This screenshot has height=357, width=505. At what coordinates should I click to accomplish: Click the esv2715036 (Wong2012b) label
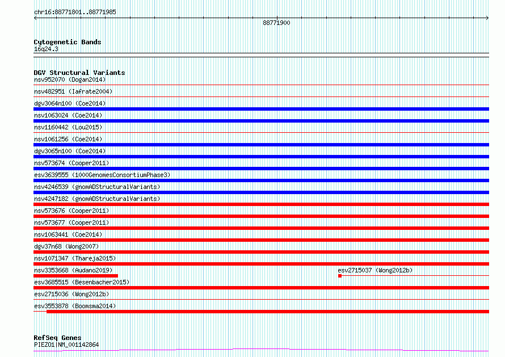pyautogui.click(x=71, y=294)
